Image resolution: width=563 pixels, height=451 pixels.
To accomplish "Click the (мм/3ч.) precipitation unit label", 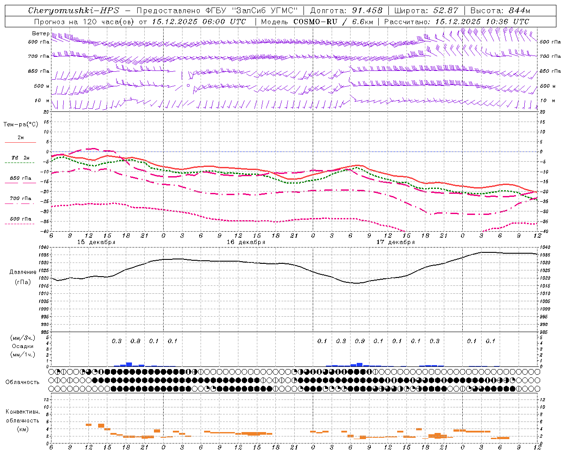I will (23, 338).
